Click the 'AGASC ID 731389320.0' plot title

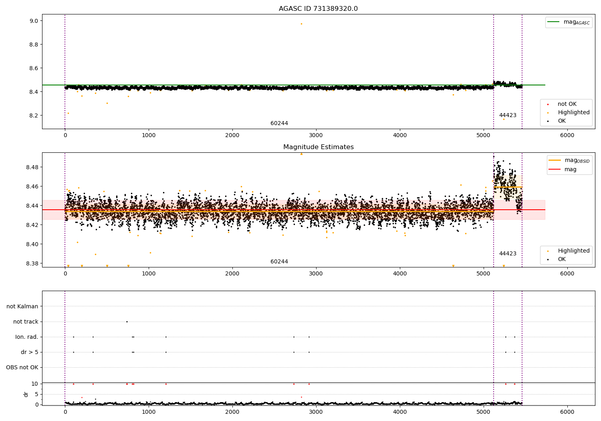[318, 9]
